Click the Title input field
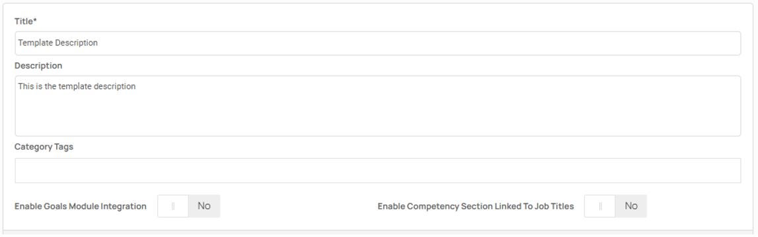758x237 pixels. point(377,43)
